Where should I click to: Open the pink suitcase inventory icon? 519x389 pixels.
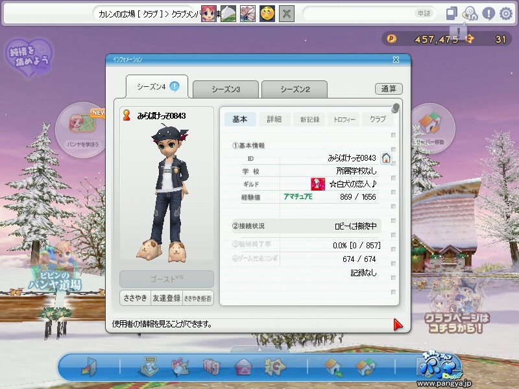211,367
